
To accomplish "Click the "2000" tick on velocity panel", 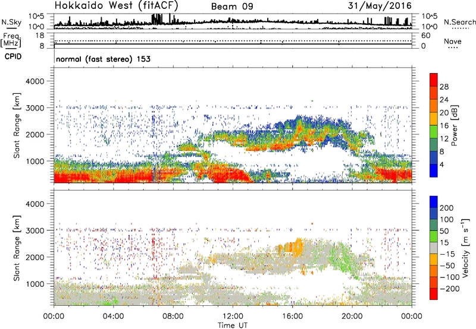I will (35, 257).
